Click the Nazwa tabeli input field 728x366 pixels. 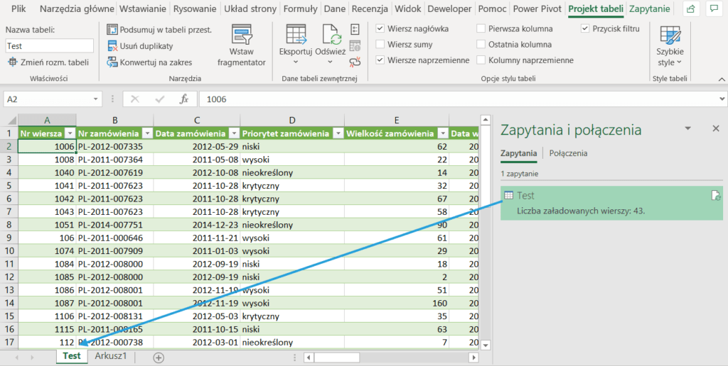(x=49, y=45)
